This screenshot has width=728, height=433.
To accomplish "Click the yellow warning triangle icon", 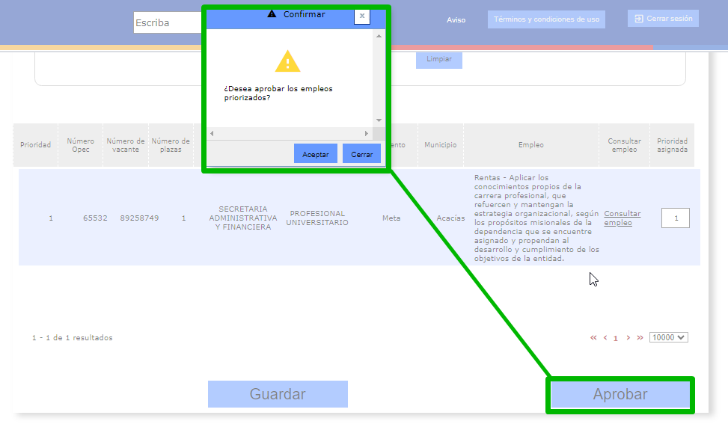I will pos(287,61).
